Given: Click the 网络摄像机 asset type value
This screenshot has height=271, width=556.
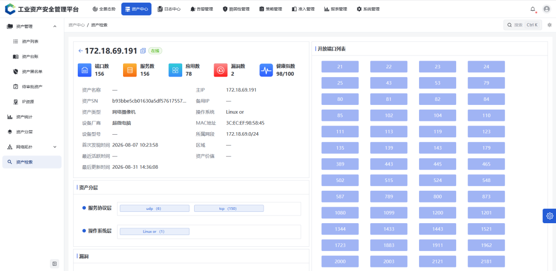Looking at the screenshot, I should coord(124,112).
